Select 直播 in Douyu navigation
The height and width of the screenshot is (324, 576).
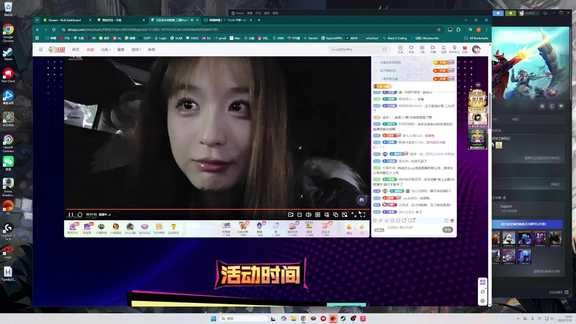coord(90,49)
